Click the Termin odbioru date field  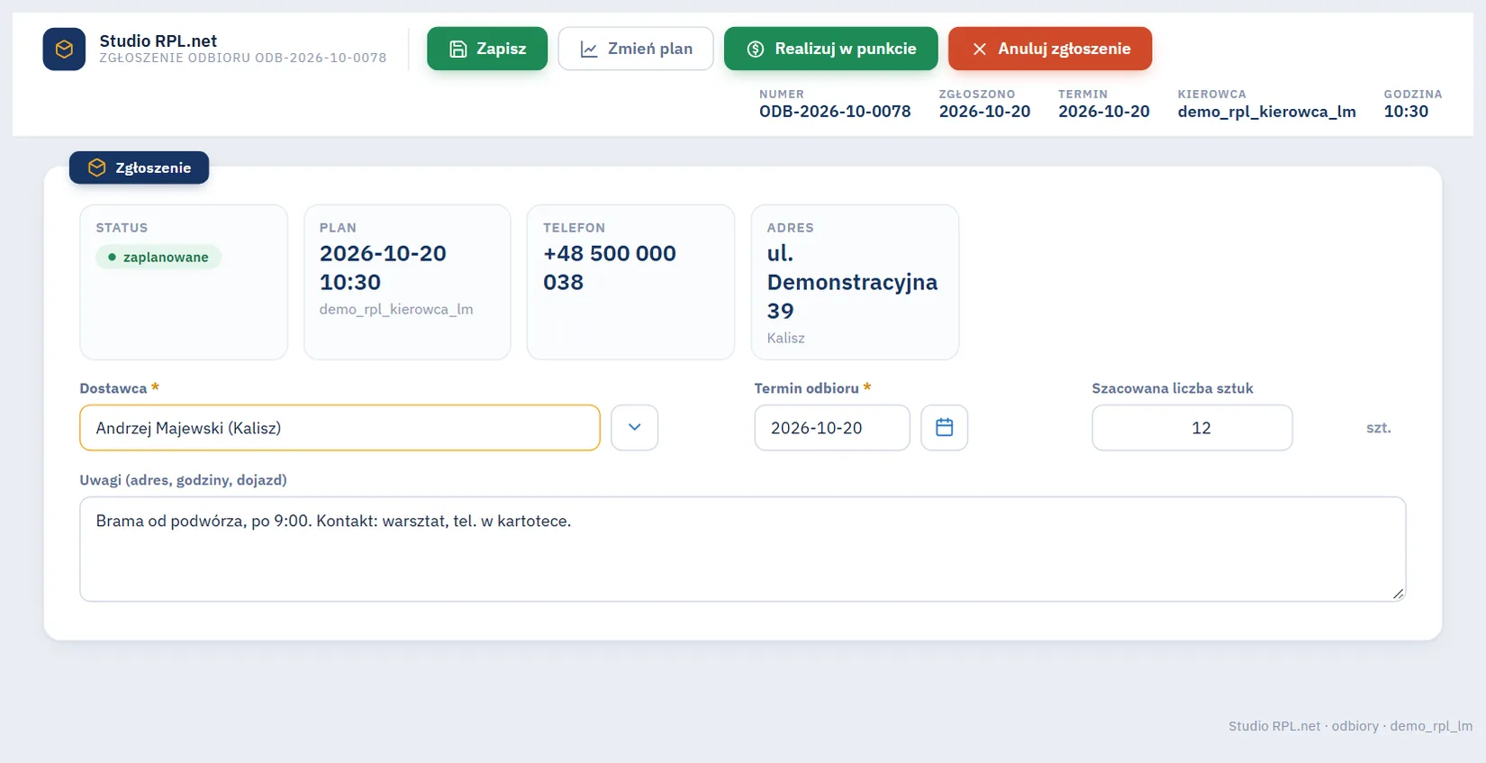(832, 428)
